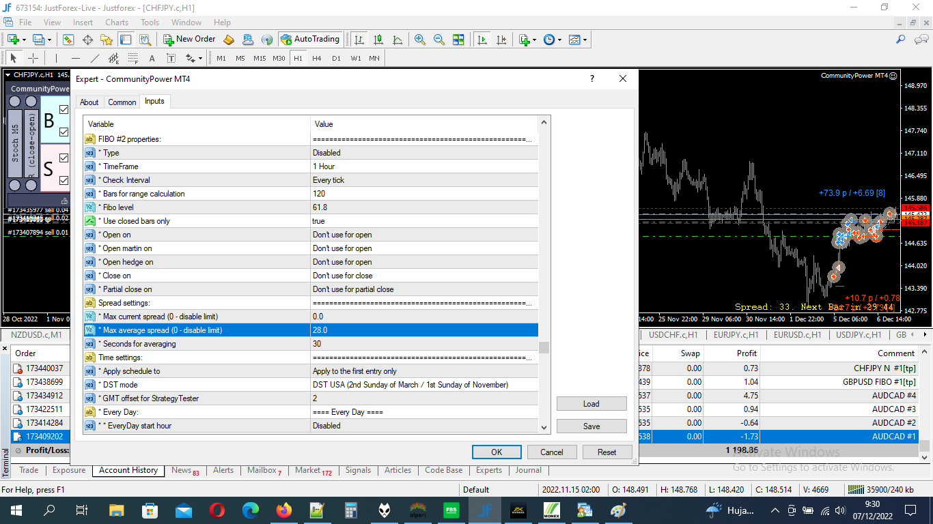Toggle chart auto scroll icon
The height and width of the screenshot is (524, 933).
coord(482,40)
